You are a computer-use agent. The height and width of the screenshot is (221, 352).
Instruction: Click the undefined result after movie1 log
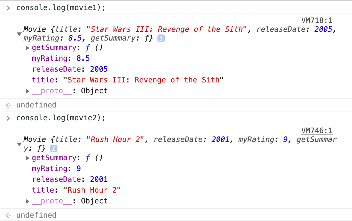coord(36,105)
